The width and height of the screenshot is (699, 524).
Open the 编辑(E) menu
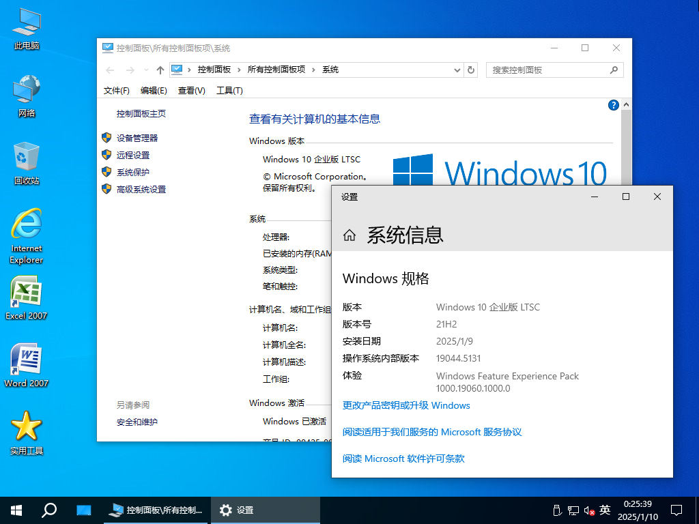[154, 91]
